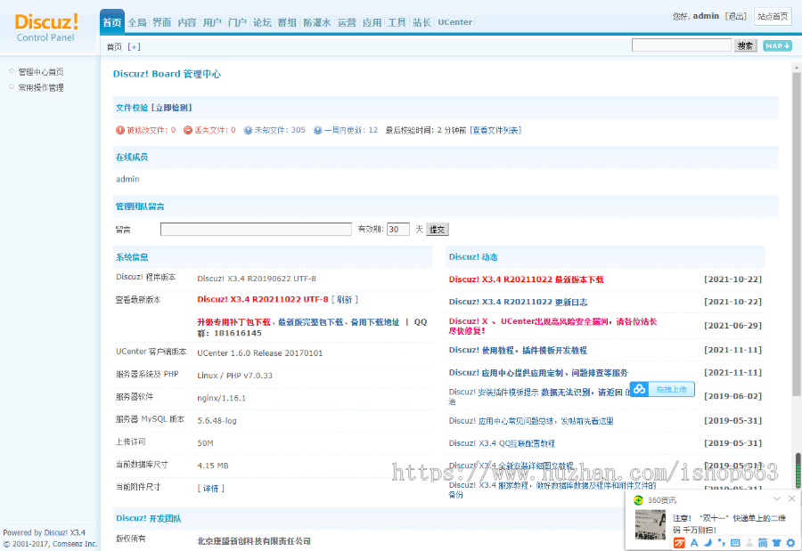Open the 门户 menu tab
Image resolution: width=802 pixels, height=551 pixels.
point(237,22)
